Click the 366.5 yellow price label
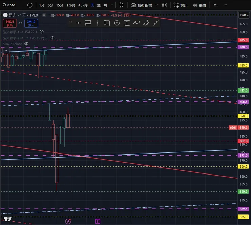 [x=243, y=167]
